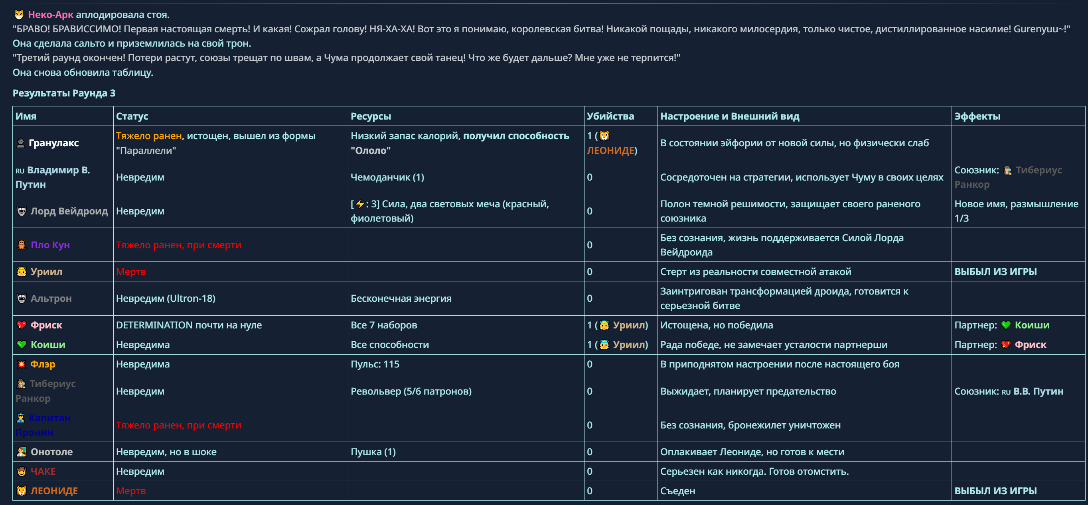Click the cat emoji before Неко-Арк

coord(19,15)
